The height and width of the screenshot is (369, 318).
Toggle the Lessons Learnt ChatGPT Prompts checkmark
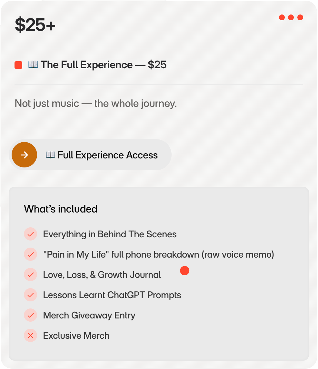click(x=31, y=295)
